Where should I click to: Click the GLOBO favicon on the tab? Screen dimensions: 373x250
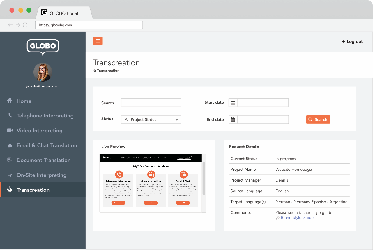coord(44,13)
